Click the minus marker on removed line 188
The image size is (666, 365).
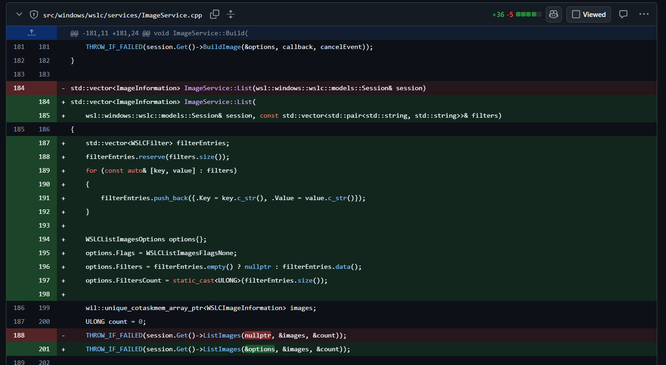pyautogui.click(x=63, y=335)
